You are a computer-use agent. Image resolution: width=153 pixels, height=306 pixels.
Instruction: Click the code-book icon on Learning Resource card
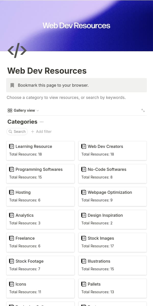coord(11,146)
